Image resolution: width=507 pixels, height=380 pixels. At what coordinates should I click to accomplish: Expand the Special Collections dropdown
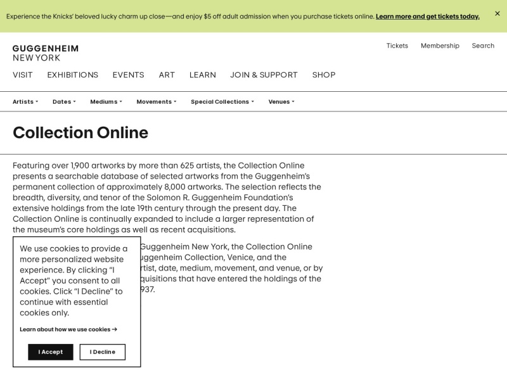tap(222, 102)
